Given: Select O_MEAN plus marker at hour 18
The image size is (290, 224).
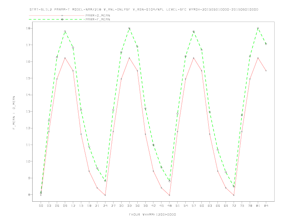Looking at the screenshot, I should click(x=89, y=171).
